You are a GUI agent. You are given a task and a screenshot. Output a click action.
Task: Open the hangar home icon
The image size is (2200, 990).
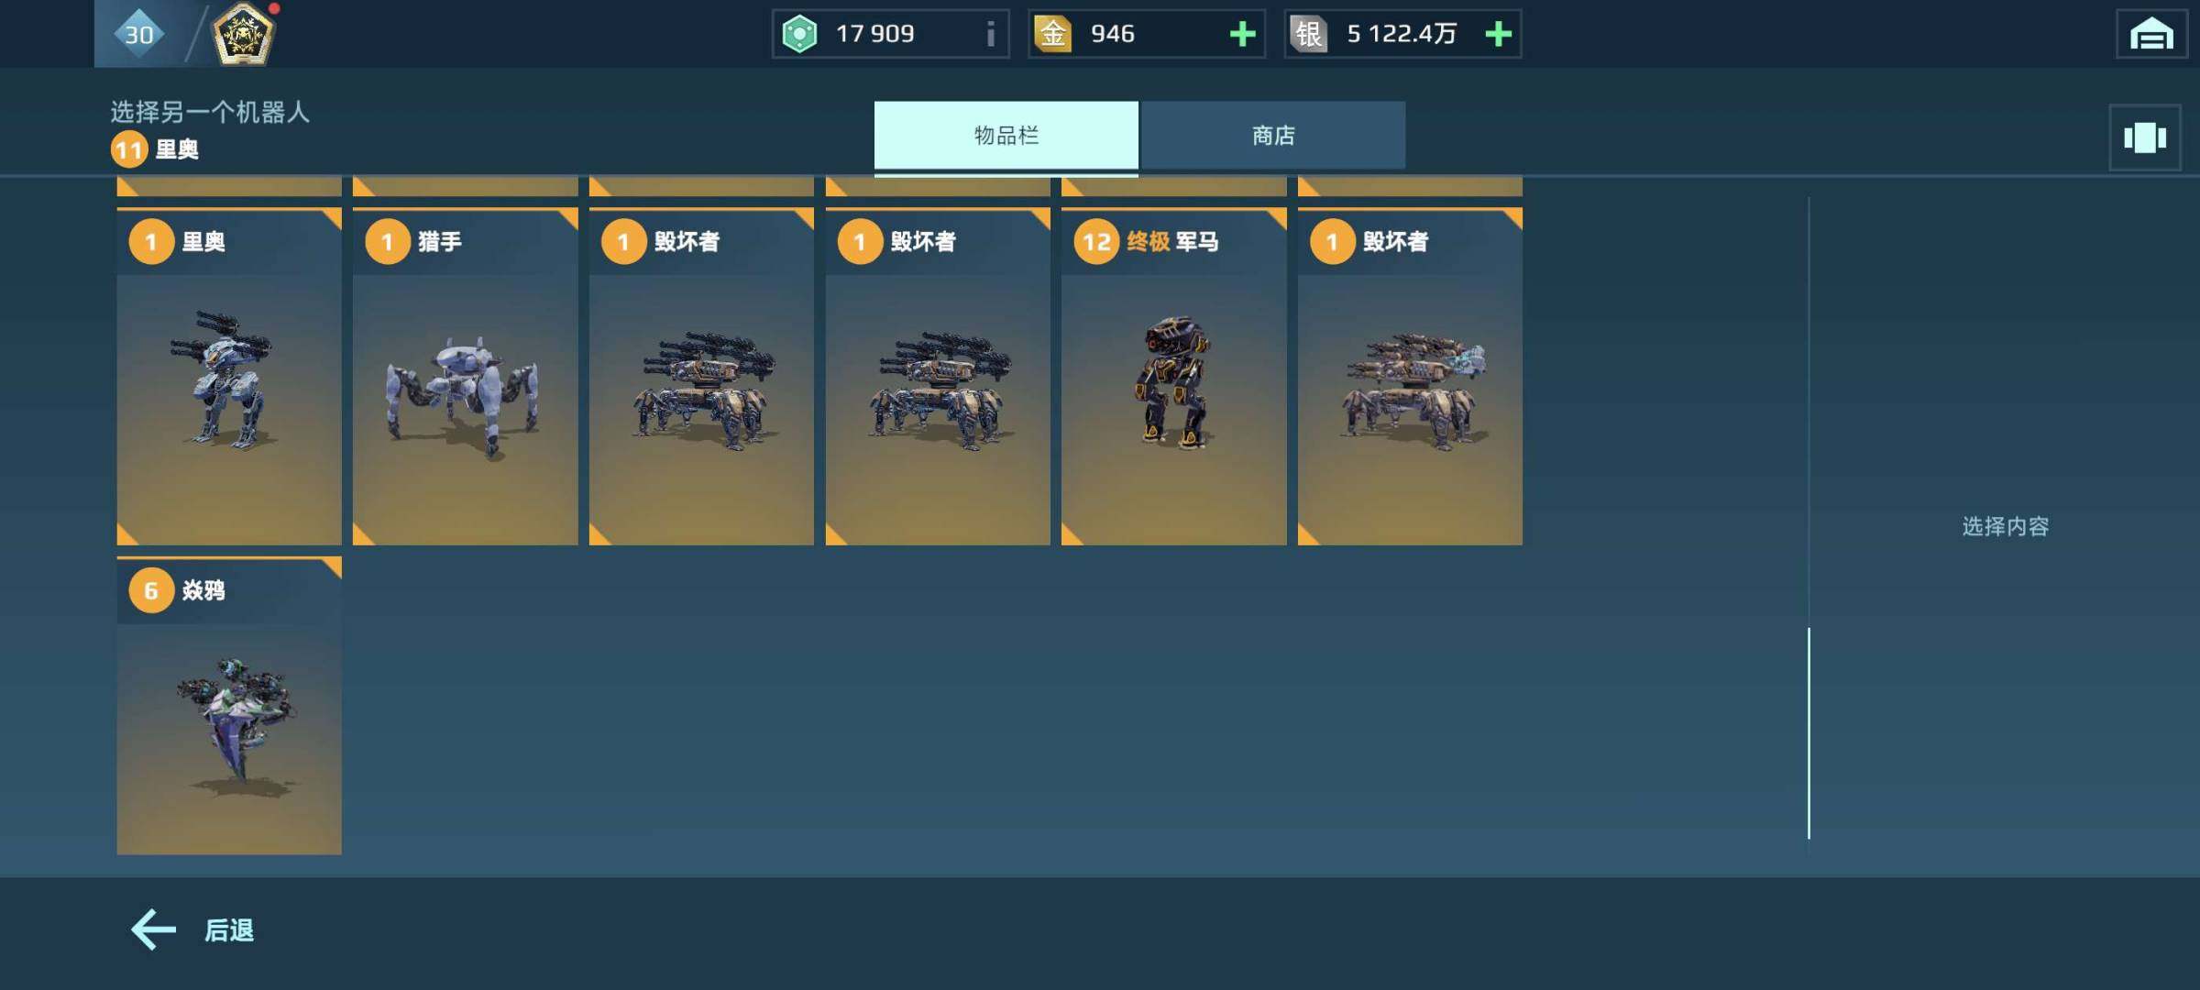(x=2150, y=35)
